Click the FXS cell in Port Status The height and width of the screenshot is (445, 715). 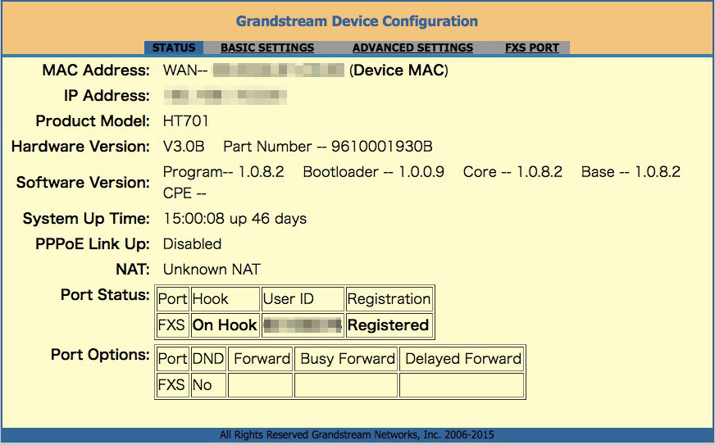172,325
